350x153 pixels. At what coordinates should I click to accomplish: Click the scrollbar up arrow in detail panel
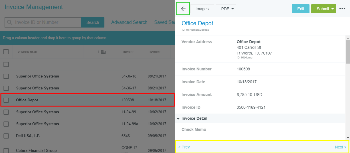[x=348, y=38]
